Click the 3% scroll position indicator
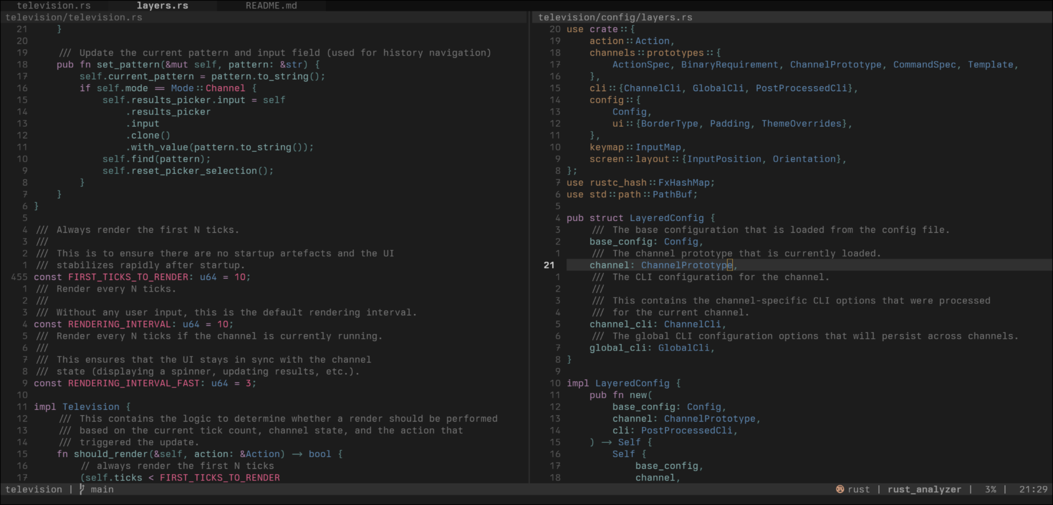1053x505 pixels. 991,489
